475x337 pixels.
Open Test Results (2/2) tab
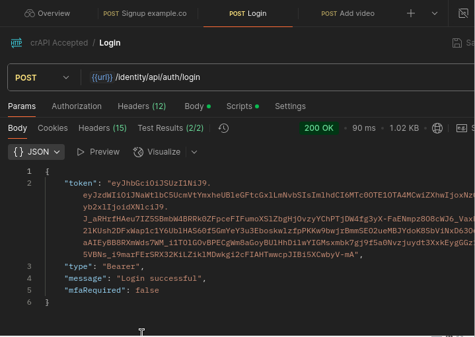(170, 128)
